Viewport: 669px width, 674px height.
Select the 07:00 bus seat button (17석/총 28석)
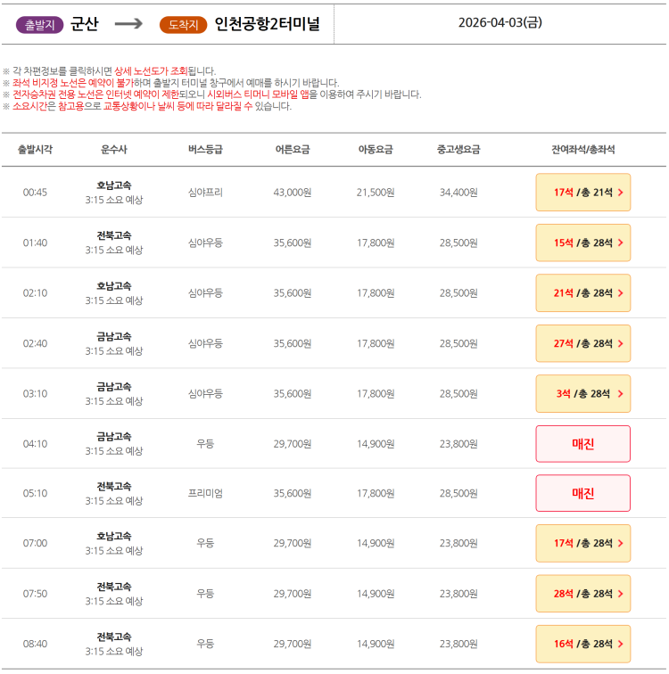[582, 543]
